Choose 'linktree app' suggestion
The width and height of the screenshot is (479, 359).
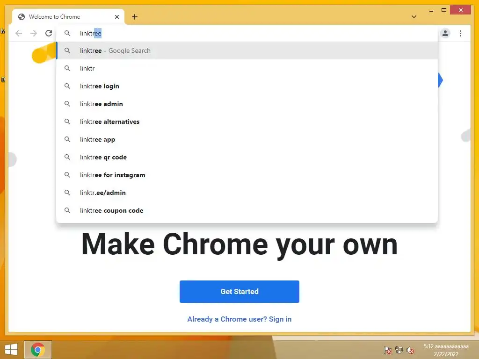[247, 139]
